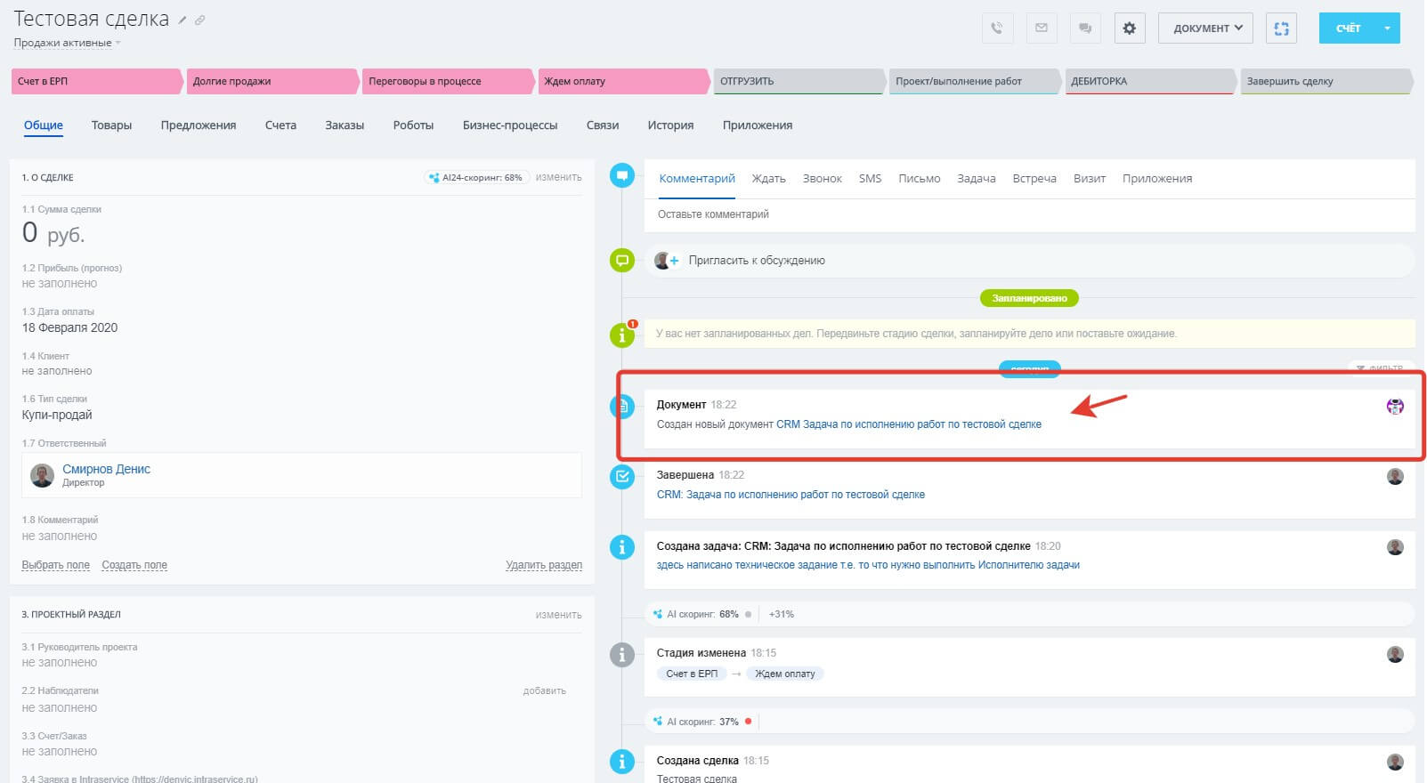
Task: Click Удалить раздел link
Action: tap(544, 565)
